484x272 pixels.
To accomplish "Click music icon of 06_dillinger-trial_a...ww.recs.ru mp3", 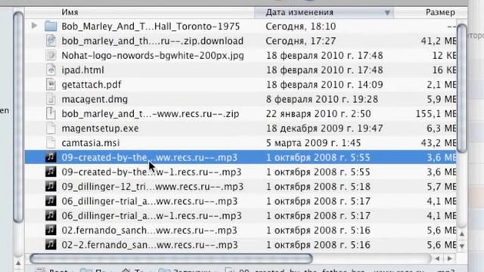I will click(51, 201).
